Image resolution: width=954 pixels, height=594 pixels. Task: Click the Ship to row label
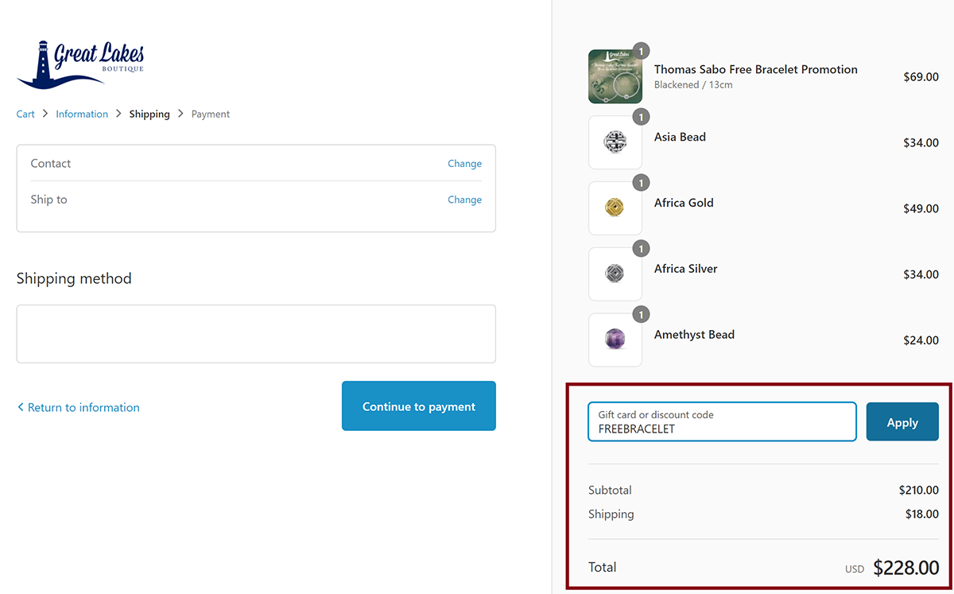pos(49,200)
